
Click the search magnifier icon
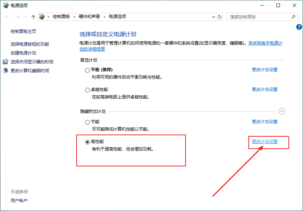pyautogui.click(x=293, y=17)
